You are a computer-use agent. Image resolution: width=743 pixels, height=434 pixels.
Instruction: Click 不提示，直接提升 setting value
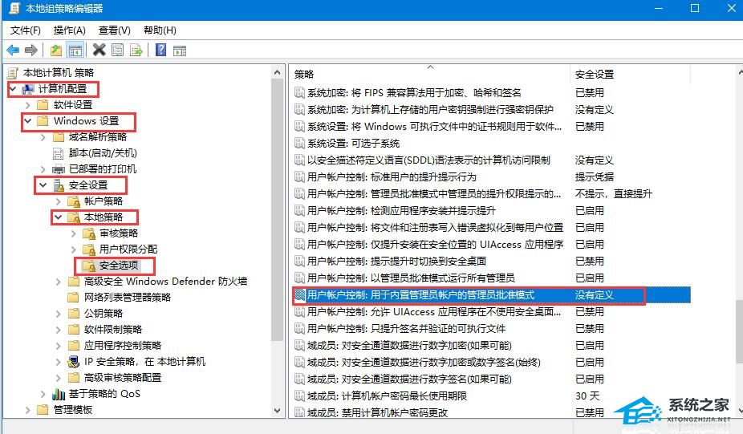click(x=614, y=194)
